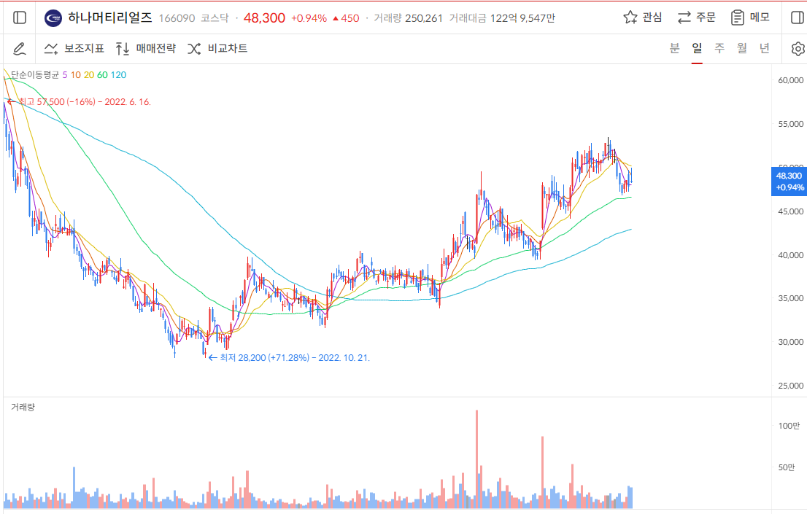This screenshot has width=807, height=514.
Task: Switch to the 주 weekly chart tab
Action: point(719,49)
